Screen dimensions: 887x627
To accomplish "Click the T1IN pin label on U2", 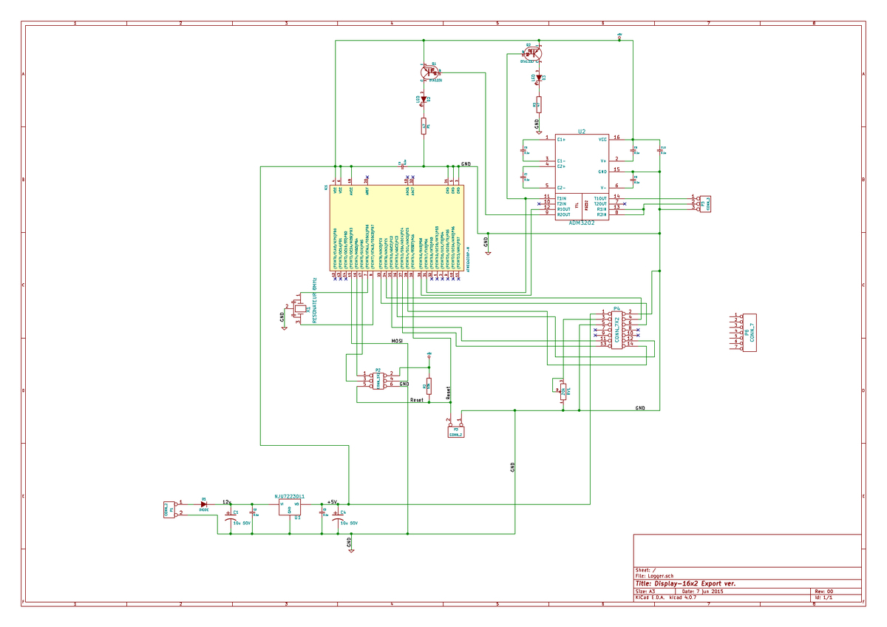I will (x=562, y=198).
